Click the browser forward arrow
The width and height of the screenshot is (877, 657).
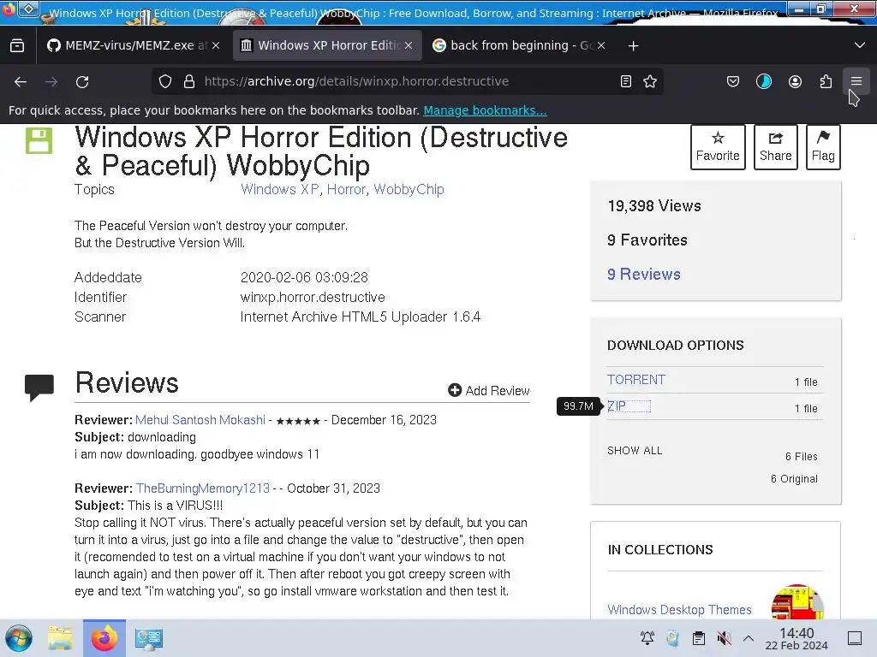click(51, 81)
